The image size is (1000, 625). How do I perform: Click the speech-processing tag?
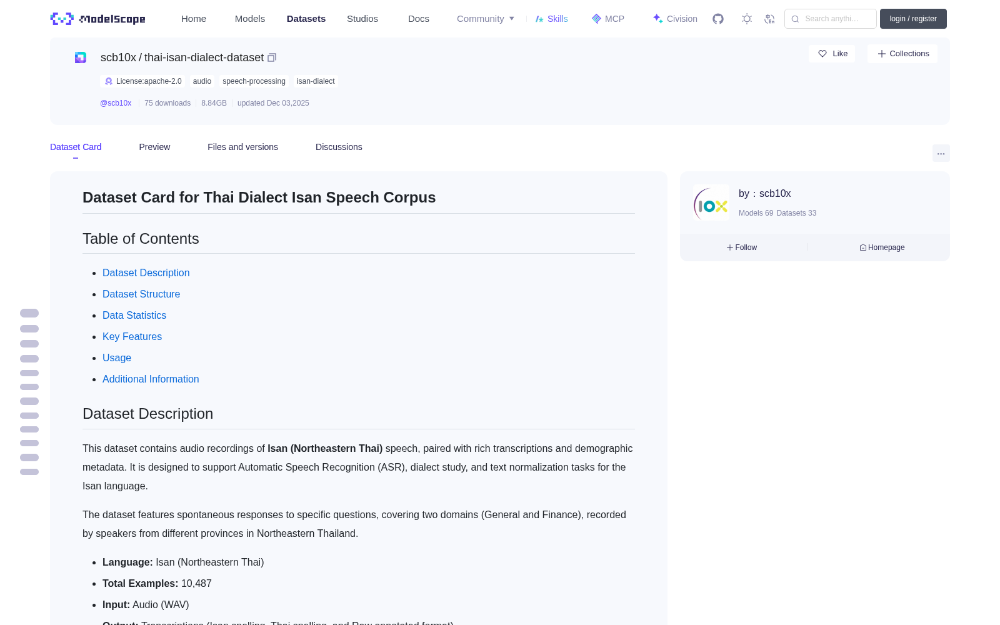pyautogui.click(x=254, y=81)
